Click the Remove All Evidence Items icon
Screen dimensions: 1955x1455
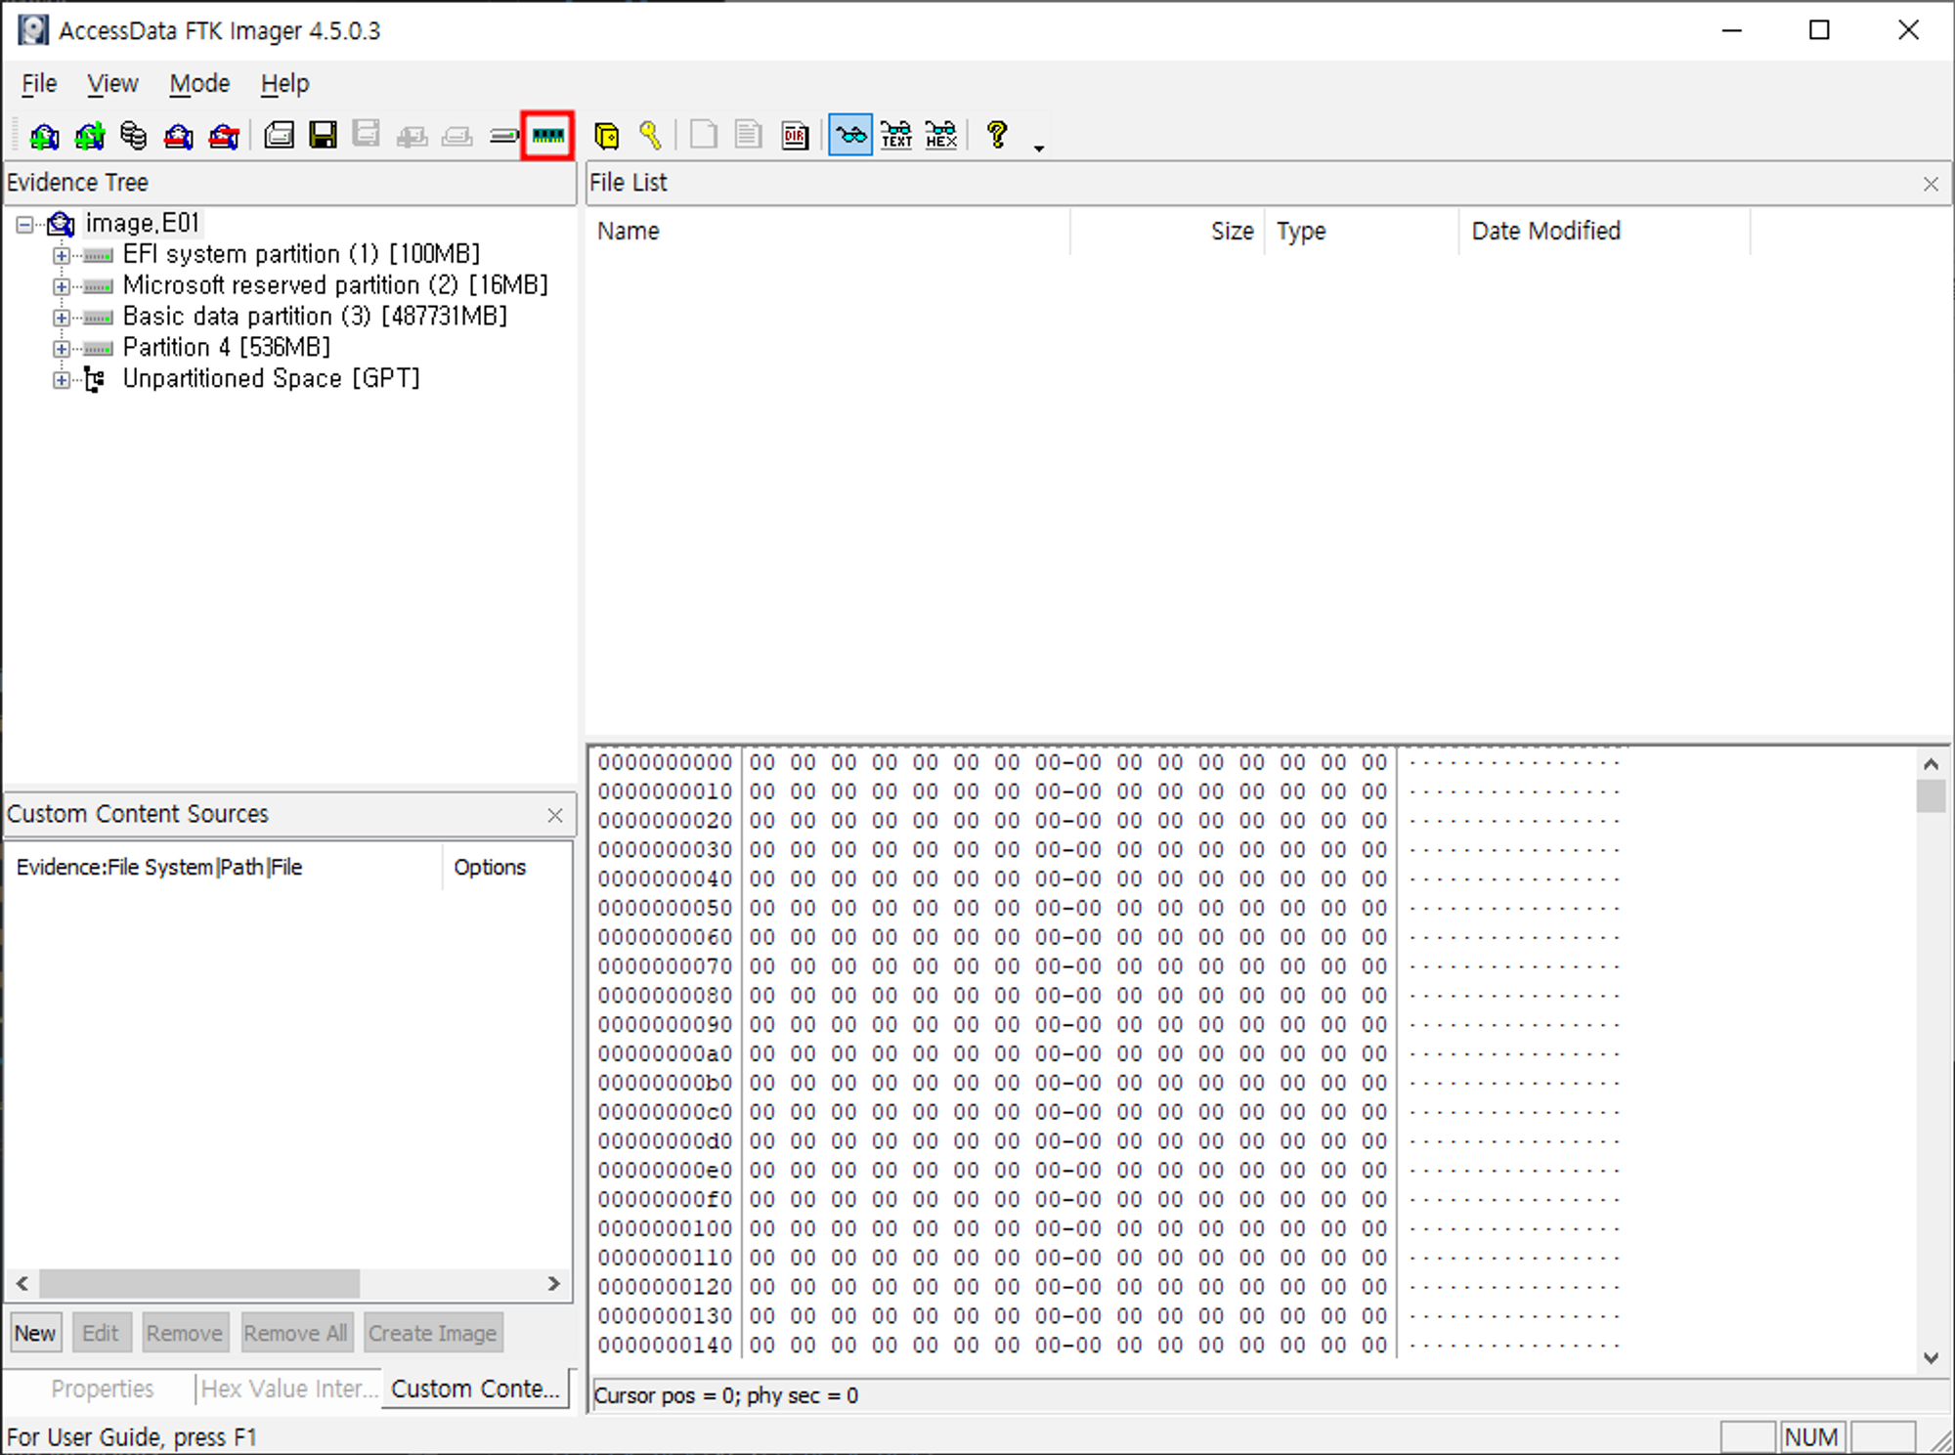pos(224,136)
